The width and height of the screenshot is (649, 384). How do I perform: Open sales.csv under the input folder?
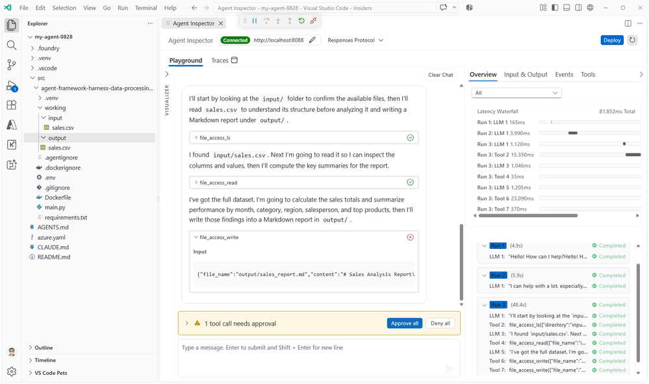click(63, 128)
